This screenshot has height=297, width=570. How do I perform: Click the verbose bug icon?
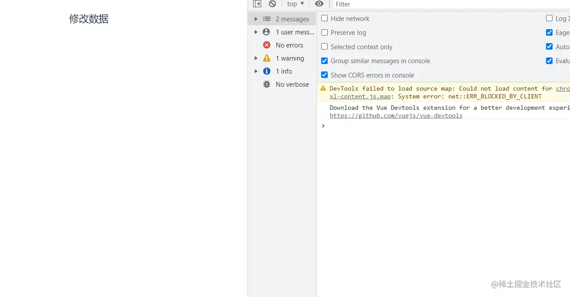point(267,84)
